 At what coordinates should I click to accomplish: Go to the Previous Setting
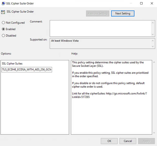(98, 13)
